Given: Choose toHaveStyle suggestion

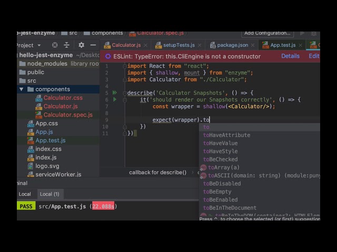Looking at the screenshot, I should tap(260, 151).
